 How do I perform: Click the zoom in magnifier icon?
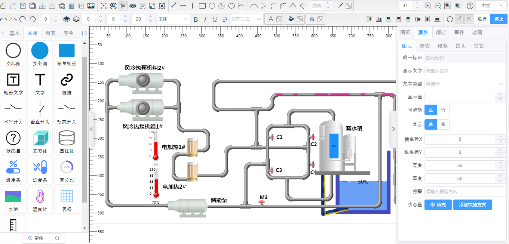(428, 6)
